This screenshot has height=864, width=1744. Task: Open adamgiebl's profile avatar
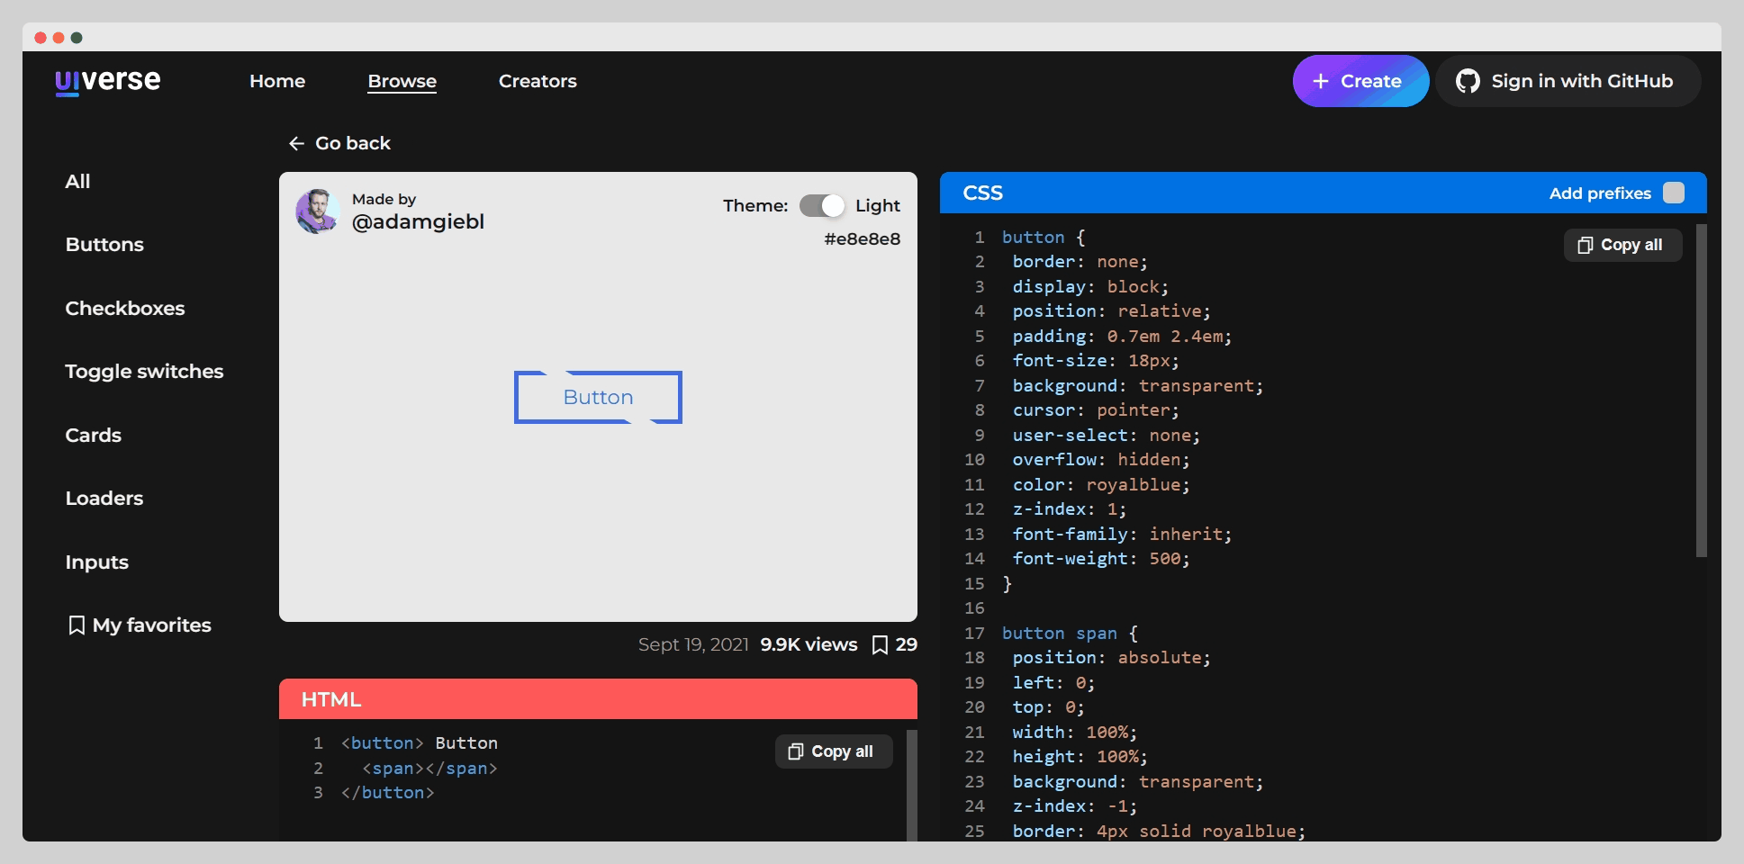[317, 211]
